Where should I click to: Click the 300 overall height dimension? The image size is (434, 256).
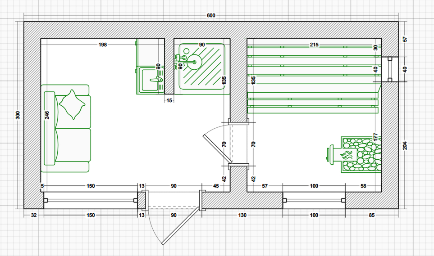[x=18, y=115]
